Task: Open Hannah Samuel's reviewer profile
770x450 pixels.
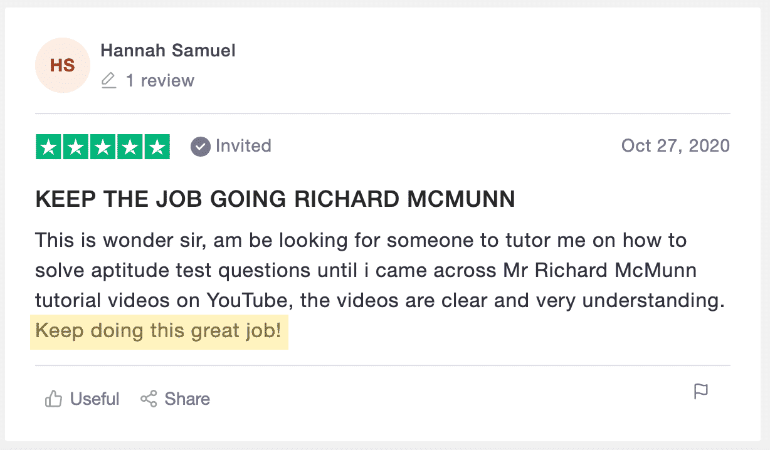Action: [168, 50]
